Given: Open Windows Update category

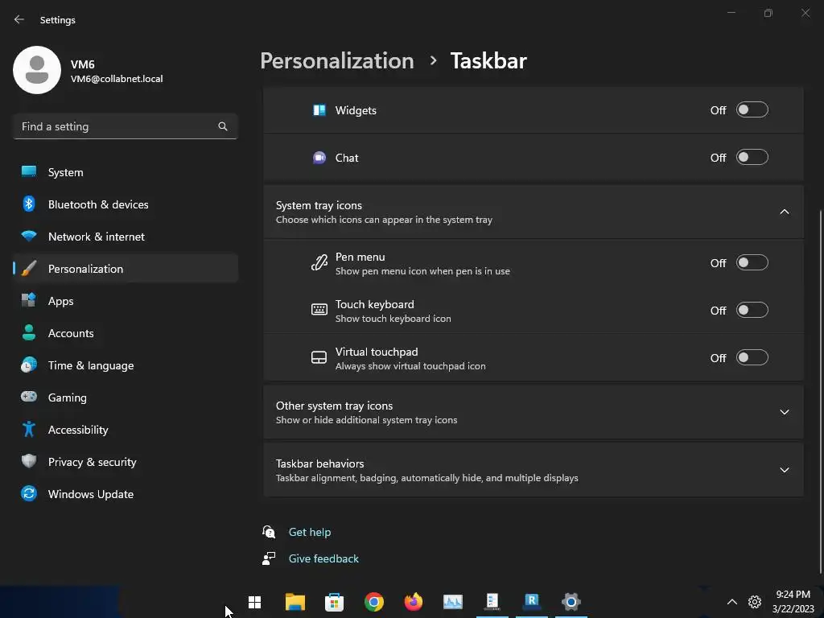Looking at the screenshot, I should click(x=125, y=494).
